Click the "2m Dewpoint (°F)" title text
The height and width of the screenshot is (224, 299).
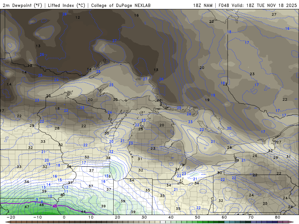point(22,6)
